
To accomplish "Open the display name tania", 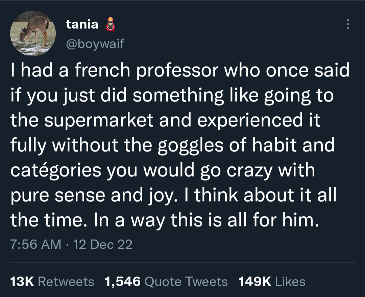I will coord(82,24).
